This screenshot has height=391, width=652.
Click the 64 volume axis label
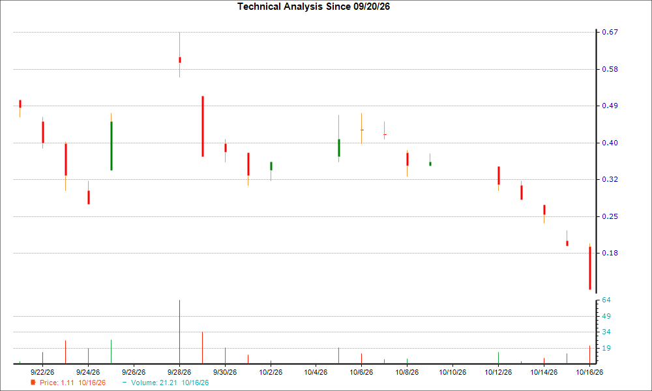[606, 300]
